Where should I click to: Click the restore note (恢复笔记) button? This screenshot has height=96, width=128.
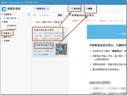pos(76,8)
